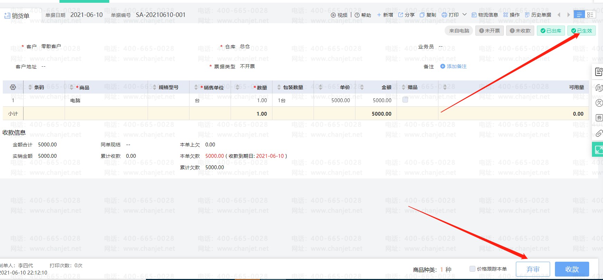The width and height of the screenshot is (603, 280).
Task: Click the 累计欠款 5000.00 value
Action: pyautogui.click(x=215, y=167)
